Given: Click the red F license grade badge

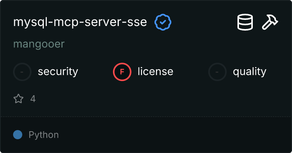Looking at the screenshot, I should pyautogui.click(x=122, y=72).
